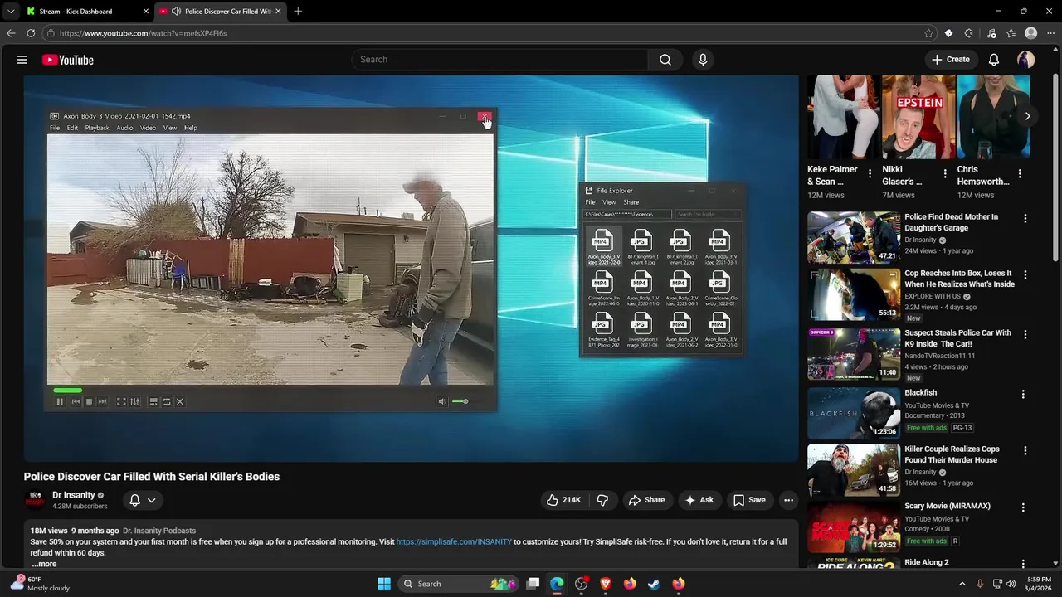
Task: Open subscription notification bell dropdown
Action: click(x=142, y=500)
